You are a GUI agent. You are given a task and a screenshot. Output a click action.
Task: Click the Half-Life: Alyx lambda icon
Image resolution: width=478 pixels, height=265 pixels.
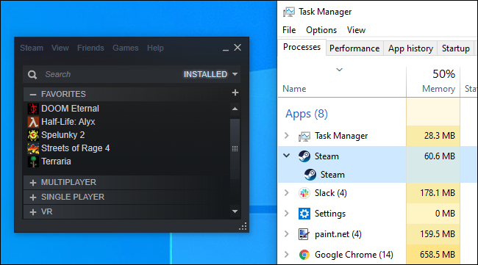click(33, 122)
